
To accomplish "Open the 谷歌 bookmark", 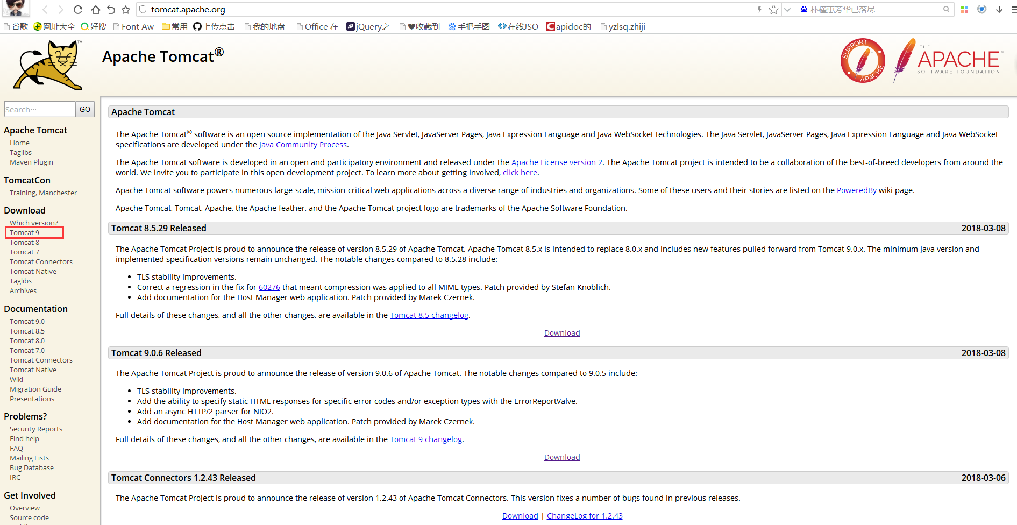I will tap(16, 26).
